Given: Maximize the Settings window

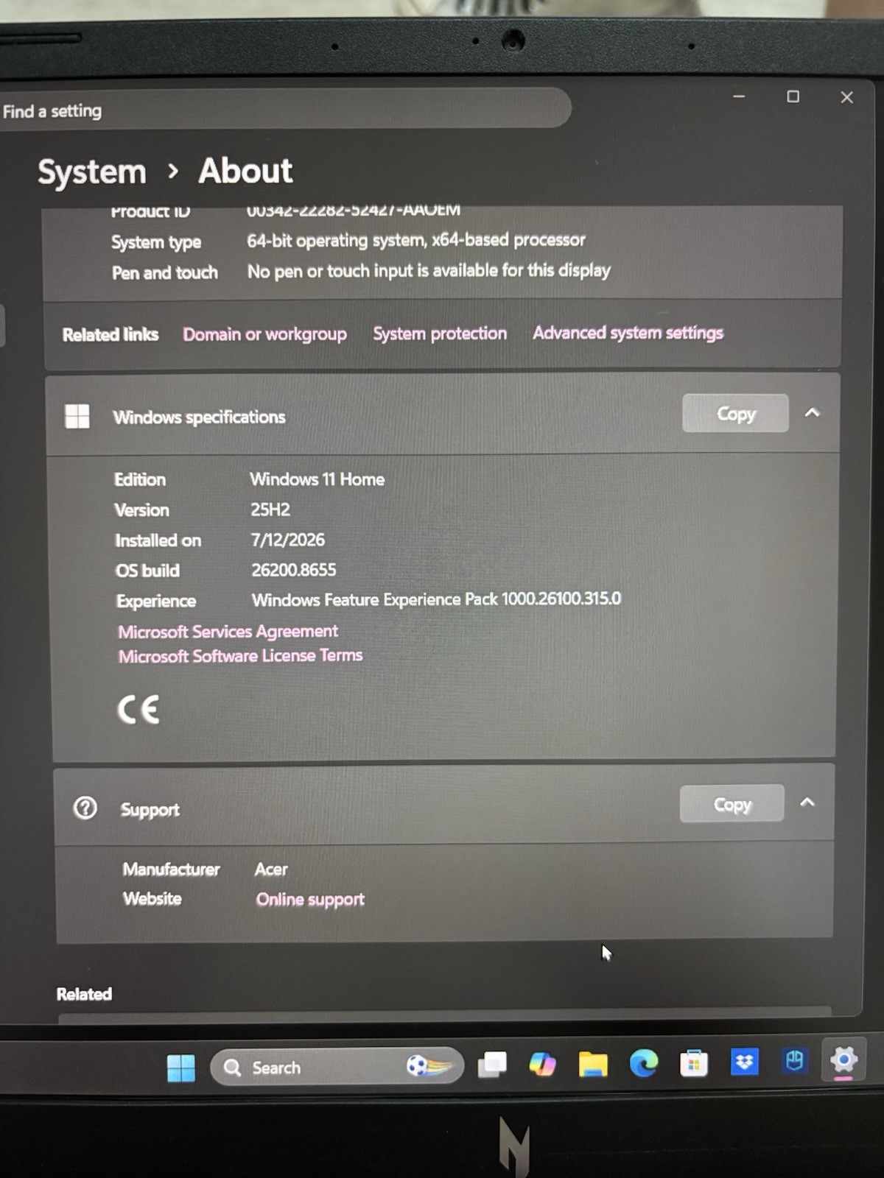Looking at the screenshot, I should pos(793,96).
